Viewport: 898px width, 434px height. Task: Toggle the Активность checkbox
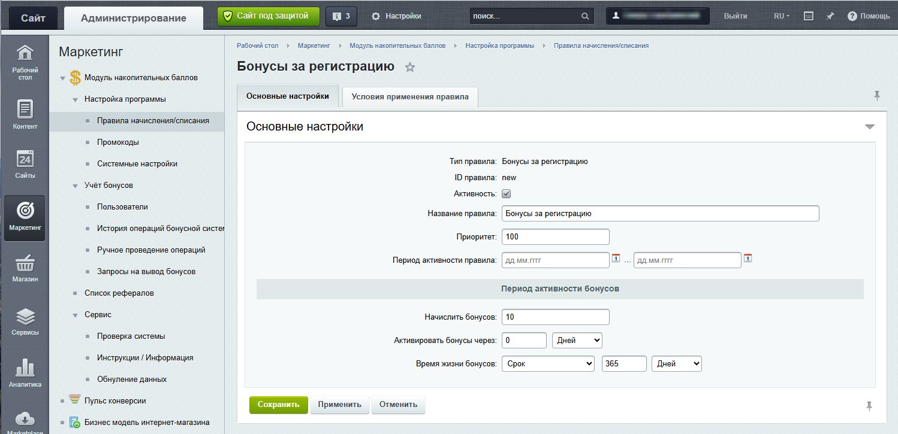point(506,194)
